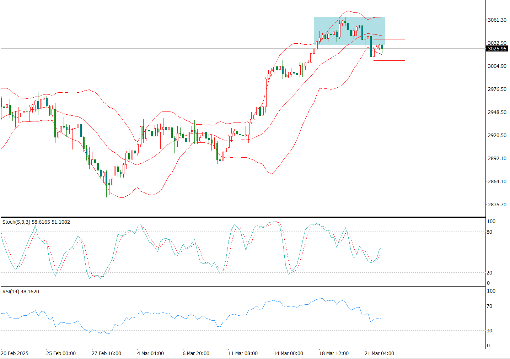The height and width of the screenshot is (359, 510).
Task: Click the RSI 70 level axis label
Action: pyautogui.click(x=489, y=306)
